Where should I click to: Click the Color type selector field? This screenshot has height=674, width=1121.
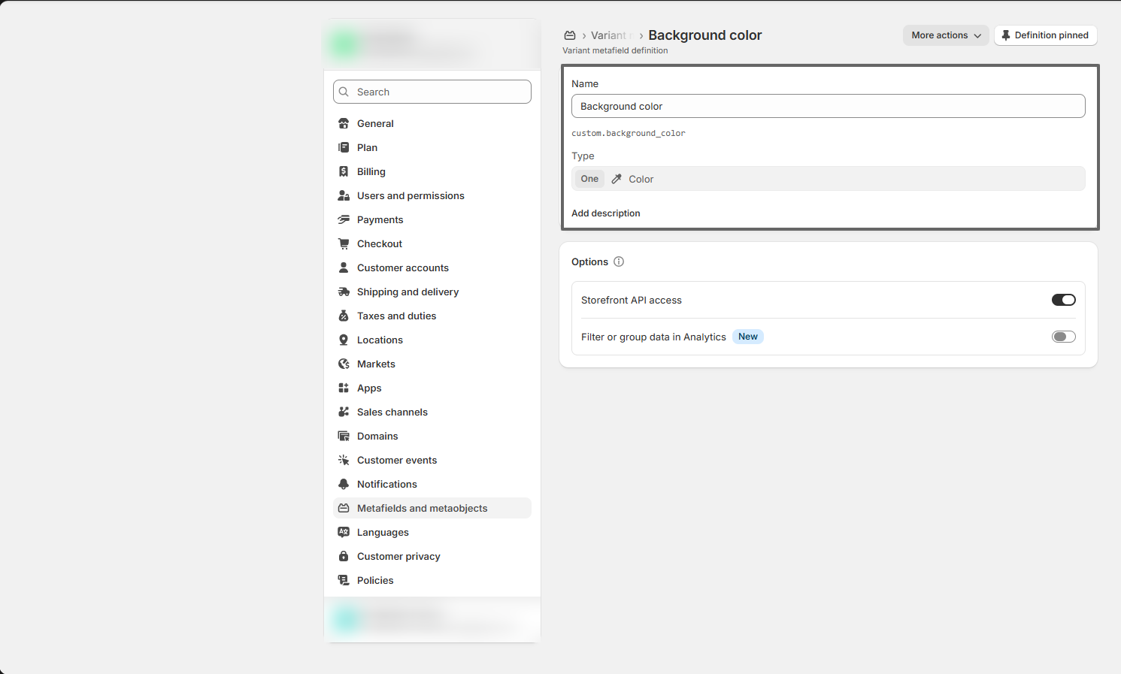[x=828, y=179]
